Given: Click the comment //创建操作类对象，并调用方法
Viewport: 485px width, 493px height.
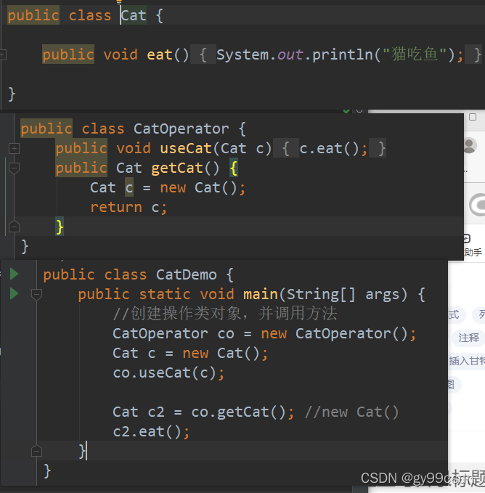Looking at the screenshot, I should pos(225,314).
